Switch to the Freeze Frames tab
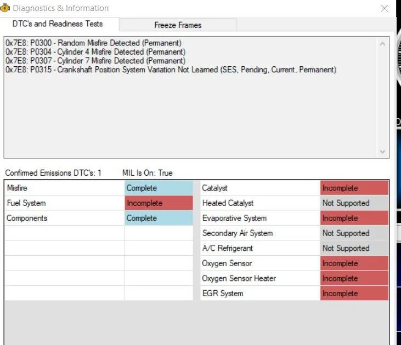This screenshot has height=345, width=401. [x=178, y=25]
